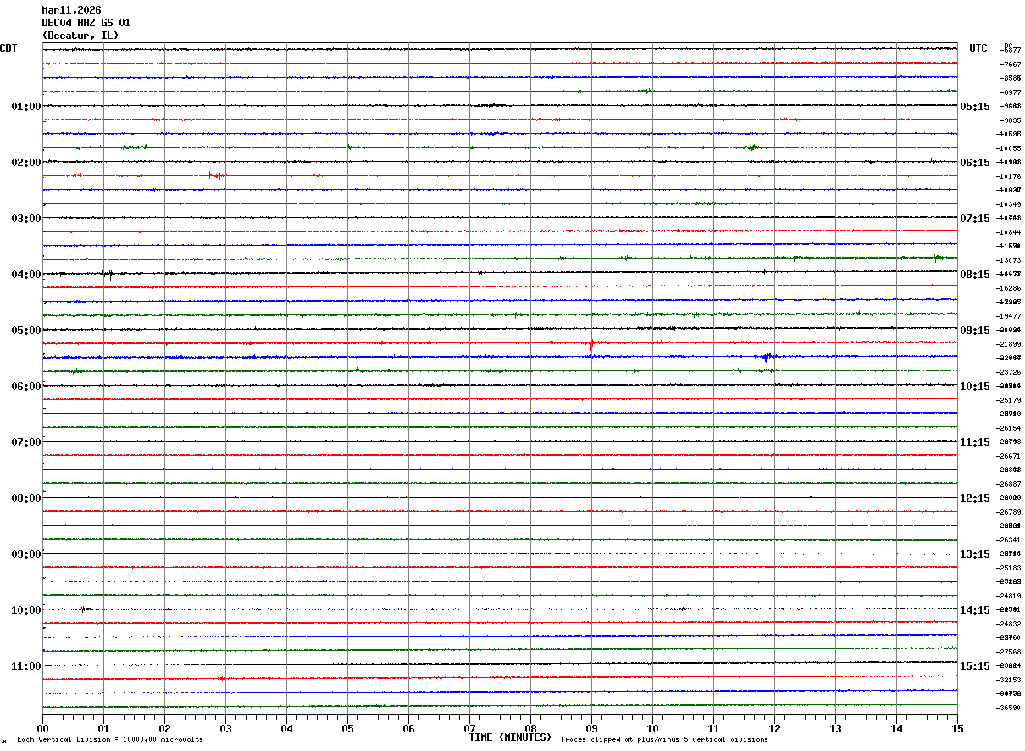Screen dimensions: 1025x751
Task: Select the 03:00 CDT row label
Action: [x=26, y=219]
